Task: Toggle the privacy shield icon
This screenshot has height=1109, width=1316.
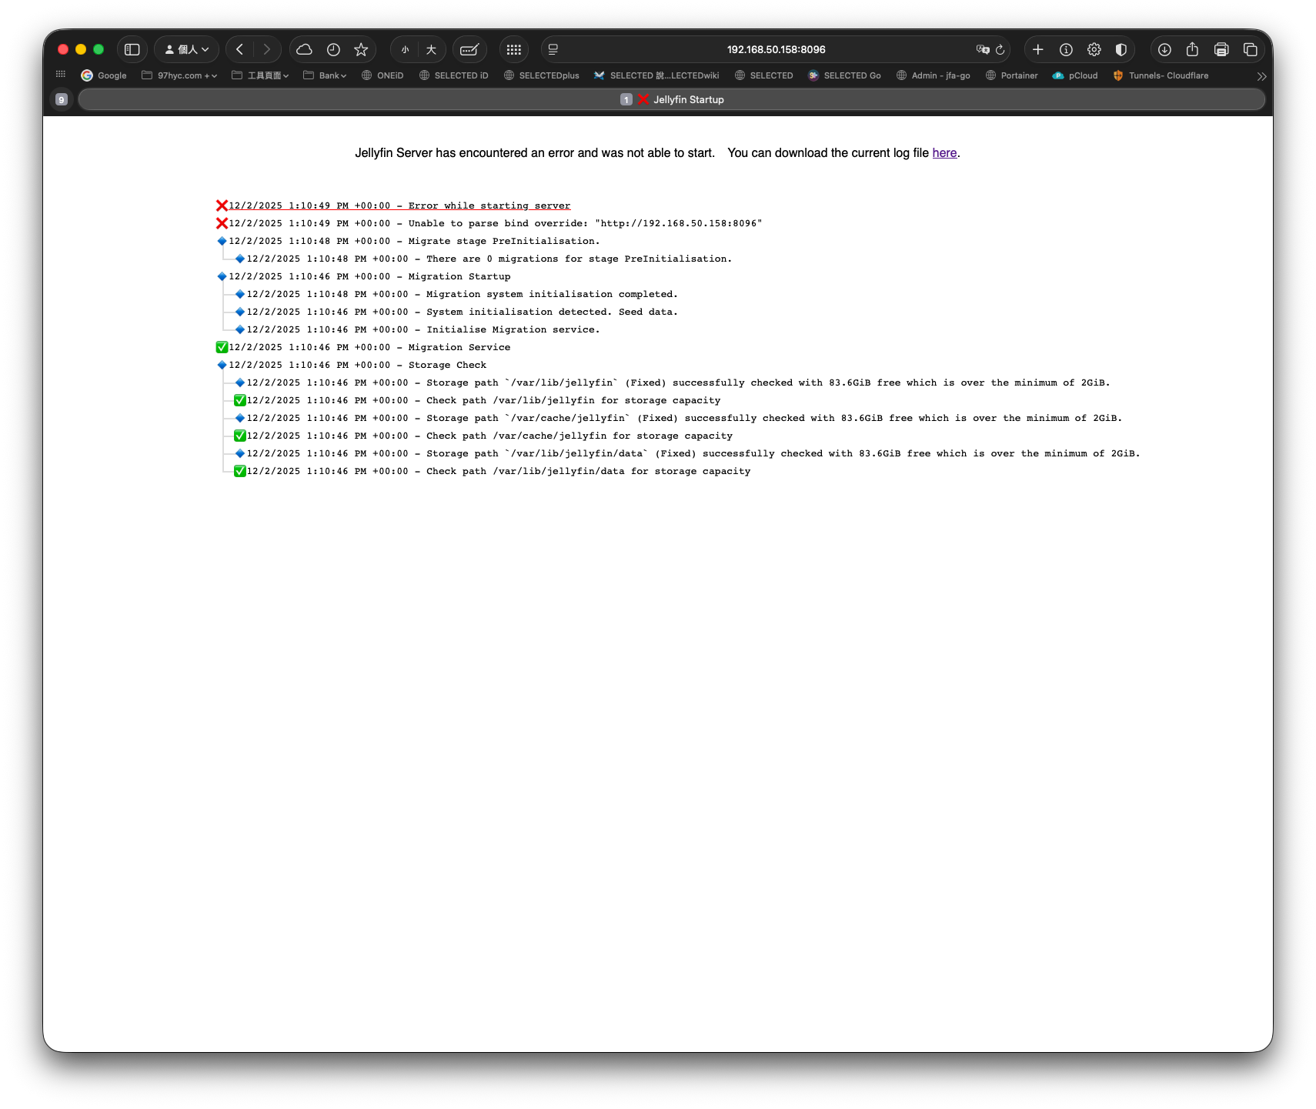Action: point(1121,49)
